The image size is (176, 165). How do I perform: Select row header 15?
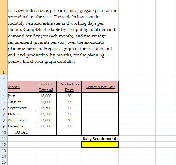[3, 162]
